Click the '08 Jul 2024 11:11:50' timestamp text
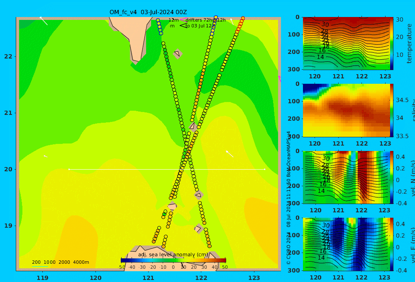This screenshot has width=415, height=282. click(x=288, y=203)
